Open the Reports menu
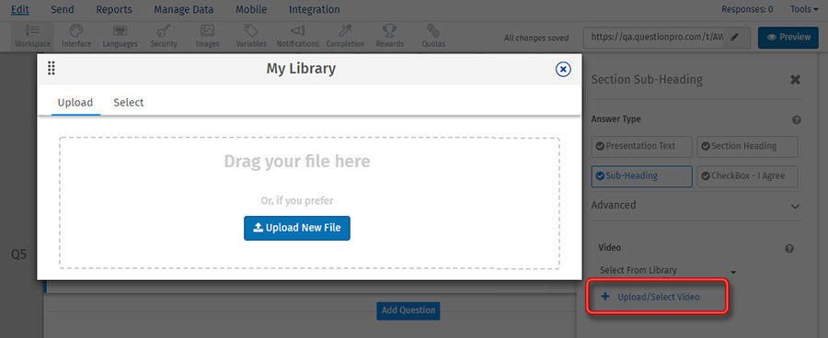The width and height of the screenshot is (828, 338). [114, 9]
